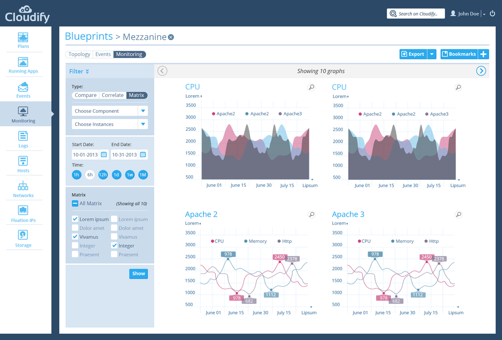This screenshot has width=502, height=340.
Task: Select Matrix type
Action: pos(137,95)
